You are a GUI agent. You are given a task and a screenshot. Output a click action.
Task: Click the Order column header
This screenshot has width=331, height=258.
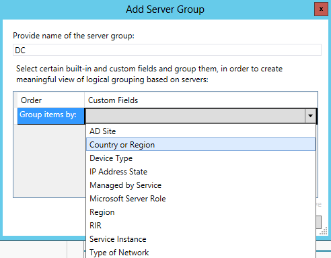tap(51, 100)
